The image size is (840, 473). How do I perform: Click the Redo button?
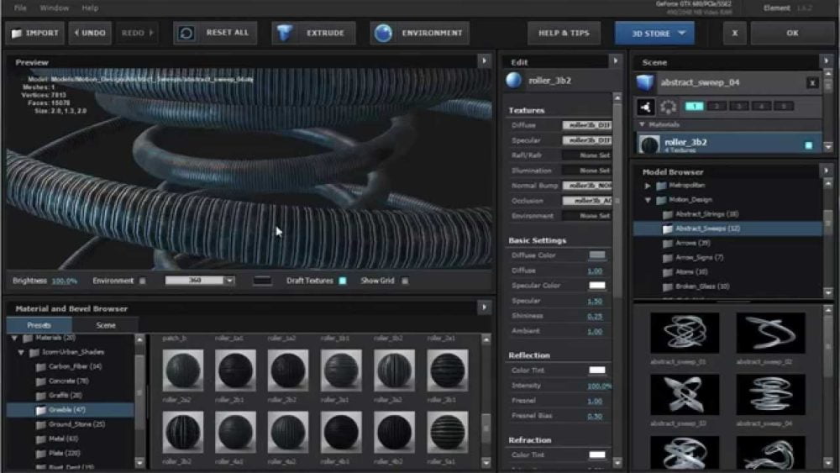coord(137,34)
